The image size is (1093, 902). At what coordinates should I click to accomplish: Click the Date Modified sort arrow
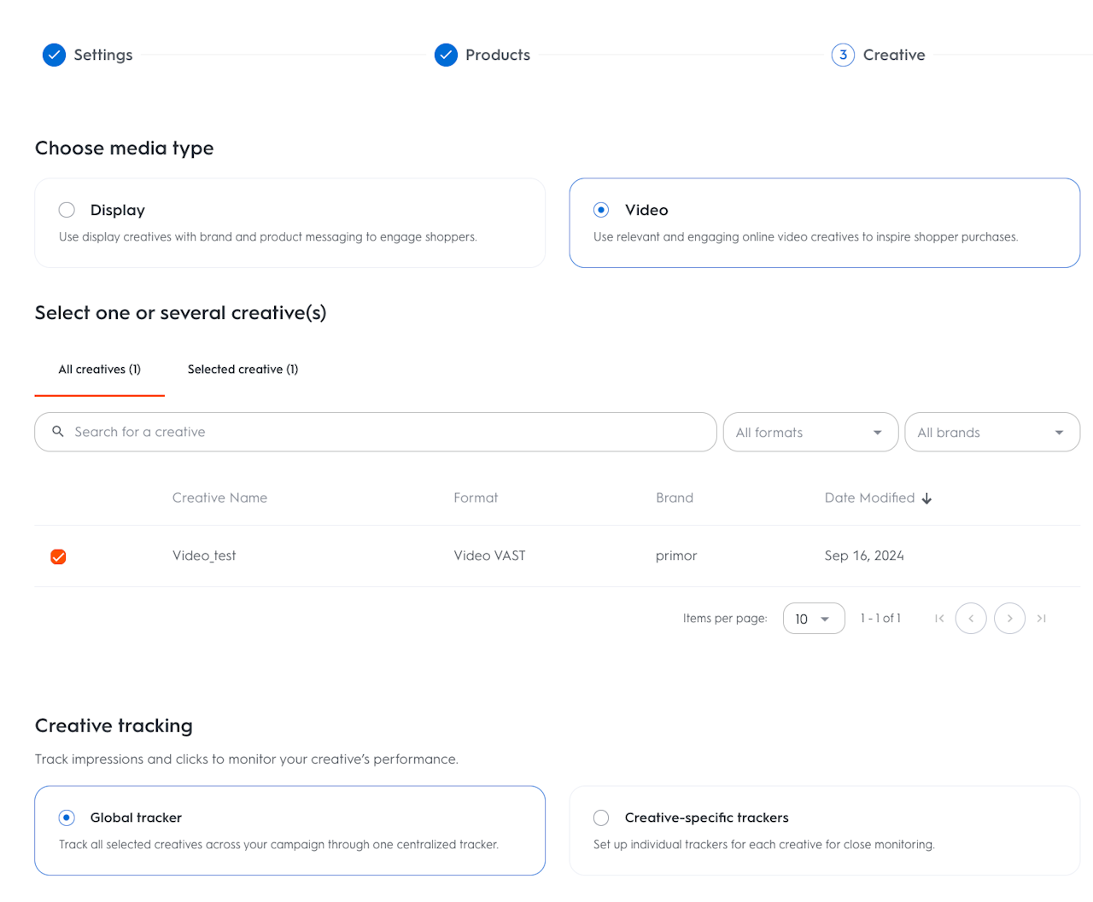pos(926,498)
